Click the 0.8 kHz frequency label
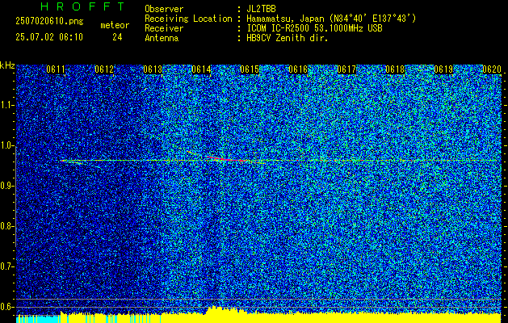 (x=6, y=226)
